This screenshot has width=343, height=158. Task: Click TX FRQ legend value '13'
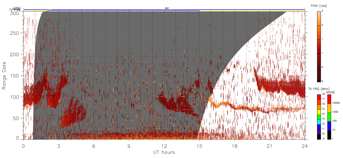(323, 119)
